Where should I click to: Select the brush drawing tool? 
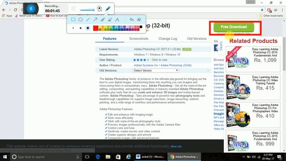point(102,19)
